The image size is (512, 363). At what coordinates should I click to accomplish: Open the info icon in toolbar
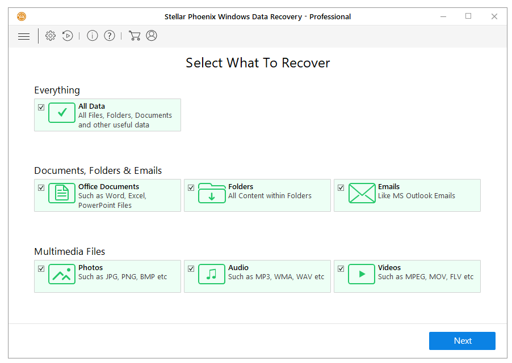93,36
